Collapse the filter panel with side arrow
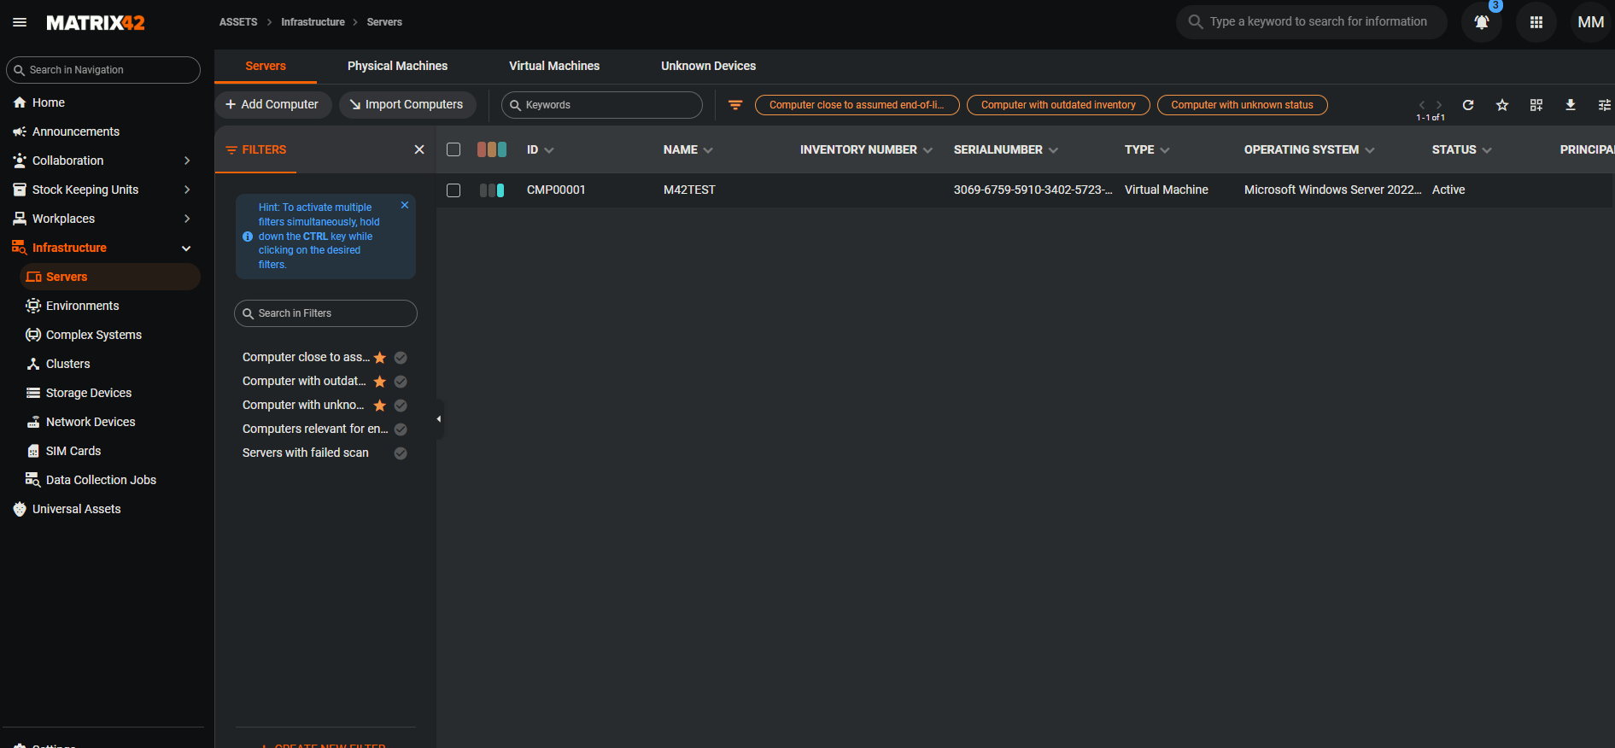 tap(439, 419)
